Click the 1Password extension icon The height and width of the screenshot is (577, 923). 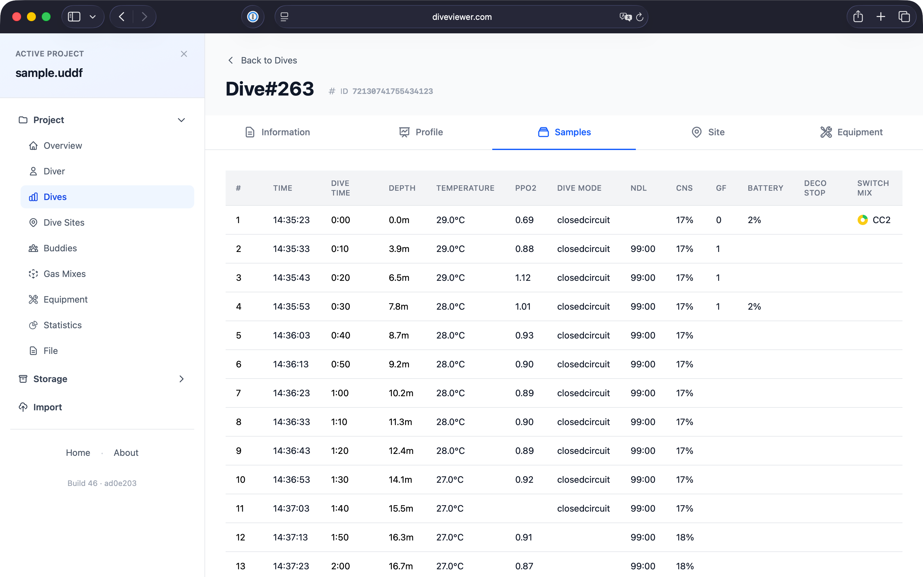pos(253,17)
